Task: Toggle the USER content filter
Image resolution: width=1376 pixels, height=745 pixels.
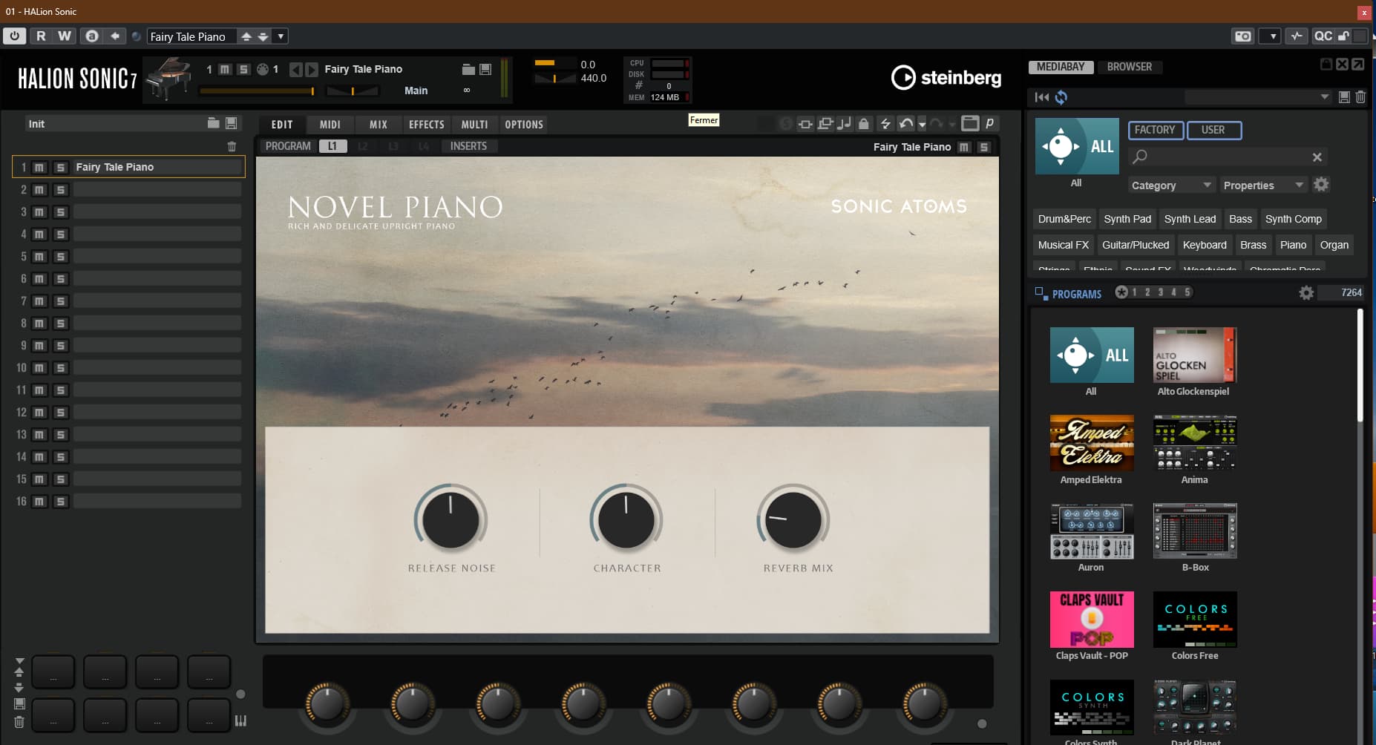Action: click(x=1213, y=130)
